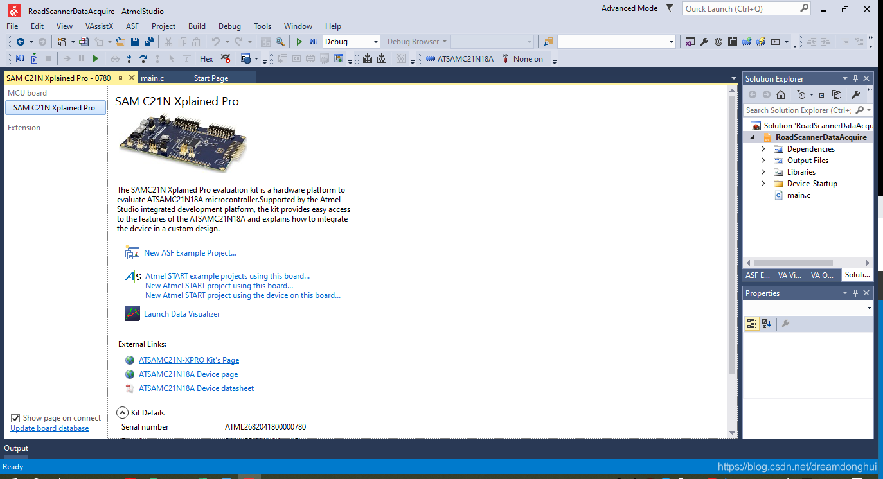
Task: Click the None on tool selection button
Action: 522,58
